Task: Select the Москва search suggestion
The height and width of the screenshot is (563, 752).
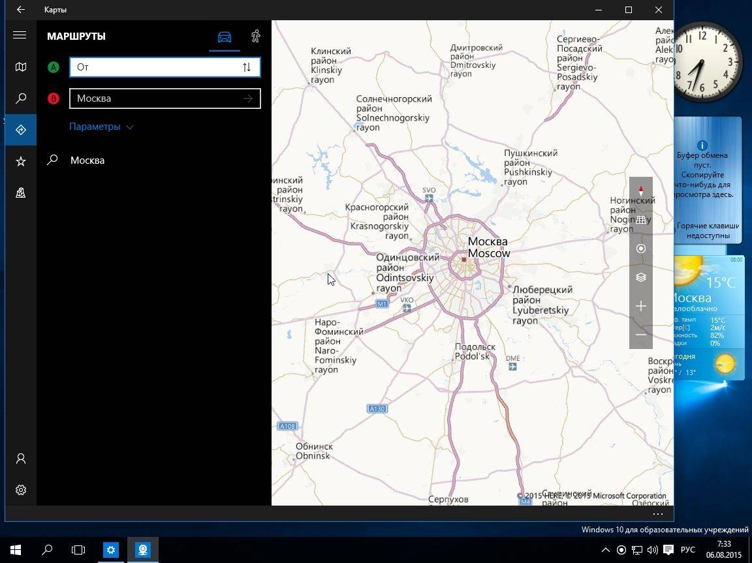Action: coord(87,160)
